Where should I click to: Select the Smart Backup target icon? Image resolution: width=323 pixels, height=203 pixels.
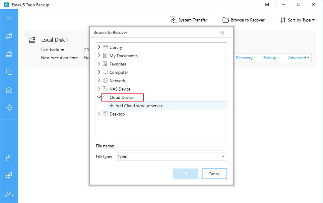(9, 107)
